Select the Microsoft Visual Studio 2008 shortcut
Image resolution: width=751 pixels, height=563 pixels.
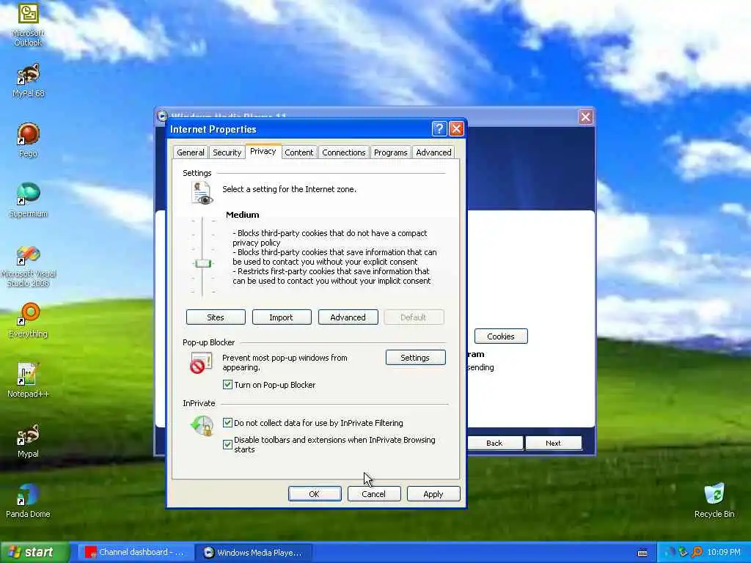[28, 266]
